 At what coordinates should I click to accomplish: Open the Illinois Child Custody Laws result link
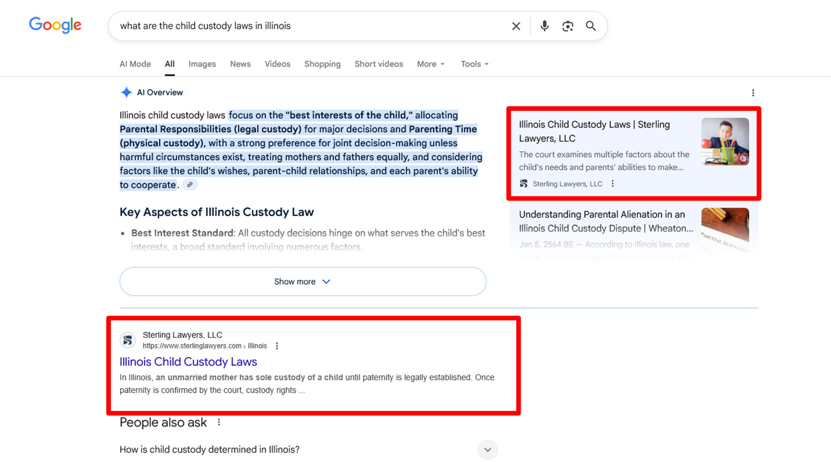[188, 362]
